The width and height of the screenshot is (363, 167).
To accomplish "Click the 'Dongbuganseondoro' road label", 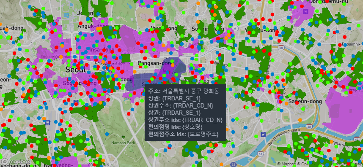I will tap(284, 137).
